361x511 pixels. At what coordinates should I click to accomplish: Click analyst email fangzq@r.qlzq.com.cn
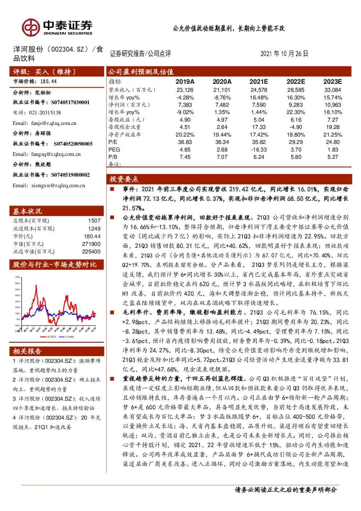(56, 154)
